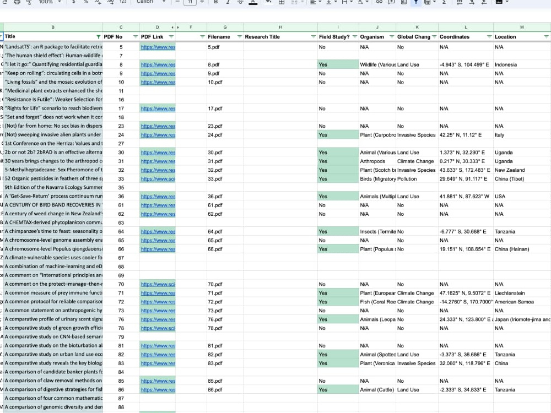Open the PDF link in row 5
The image size is (551, 413).
[158, 47]
